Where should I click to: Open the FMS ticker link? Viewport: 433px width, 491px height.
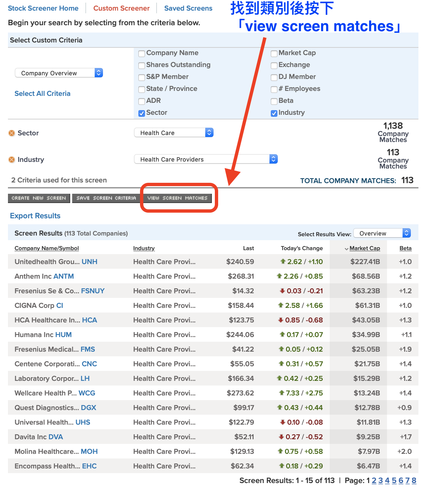click(88, 349)
